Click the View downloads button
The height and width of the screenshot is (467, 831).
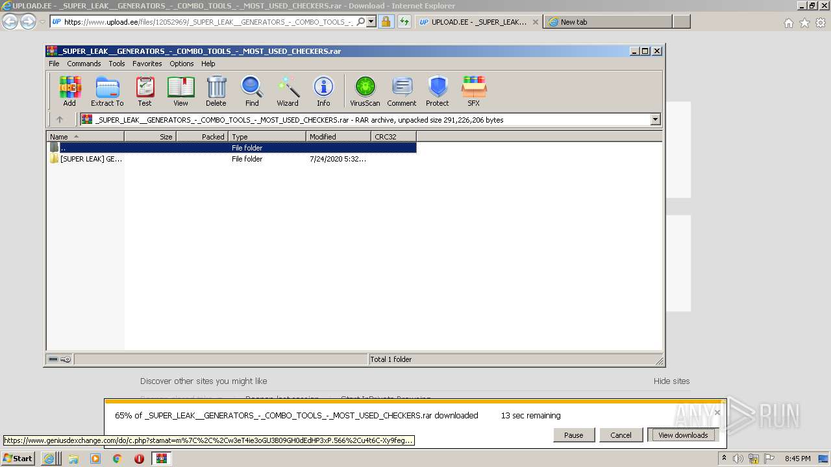coord(683,435)
